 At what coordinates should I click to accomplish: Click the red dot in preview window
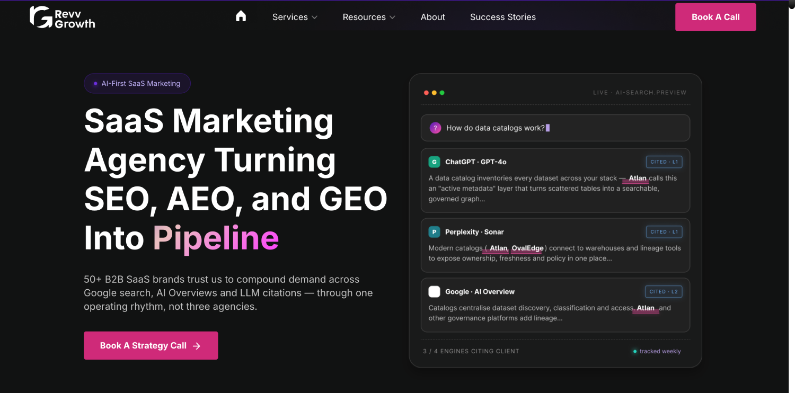426,93
